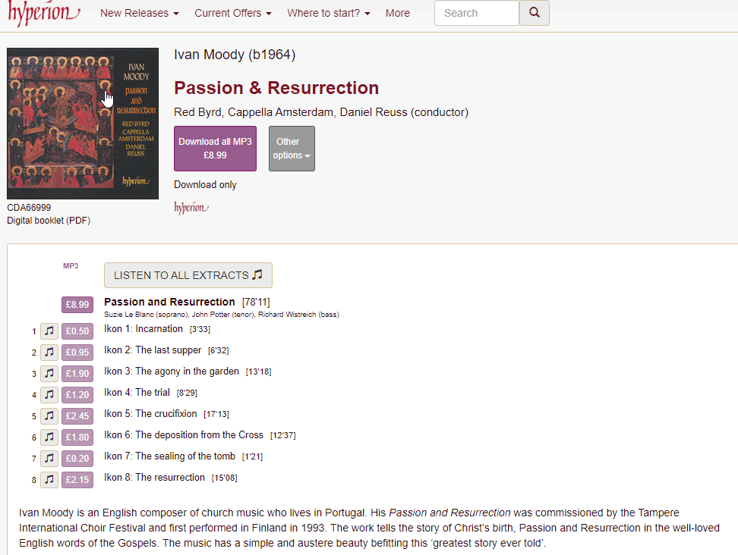Buy track 3 MP3 for £1.90
This screenshot has height=555, width=738.
click(x=77, y=374)
